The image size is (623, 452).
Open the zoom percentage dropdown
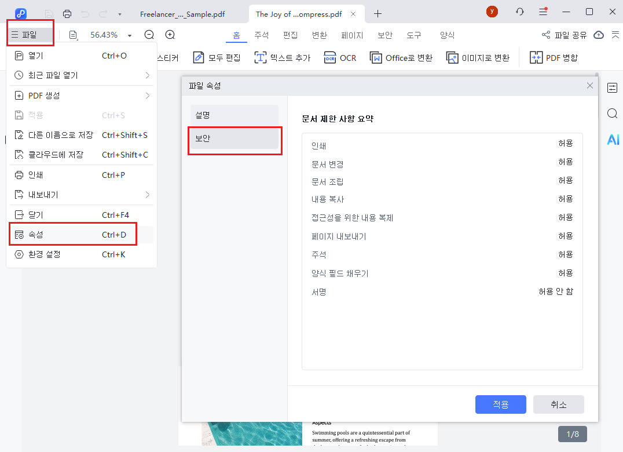tap(130, 35)
